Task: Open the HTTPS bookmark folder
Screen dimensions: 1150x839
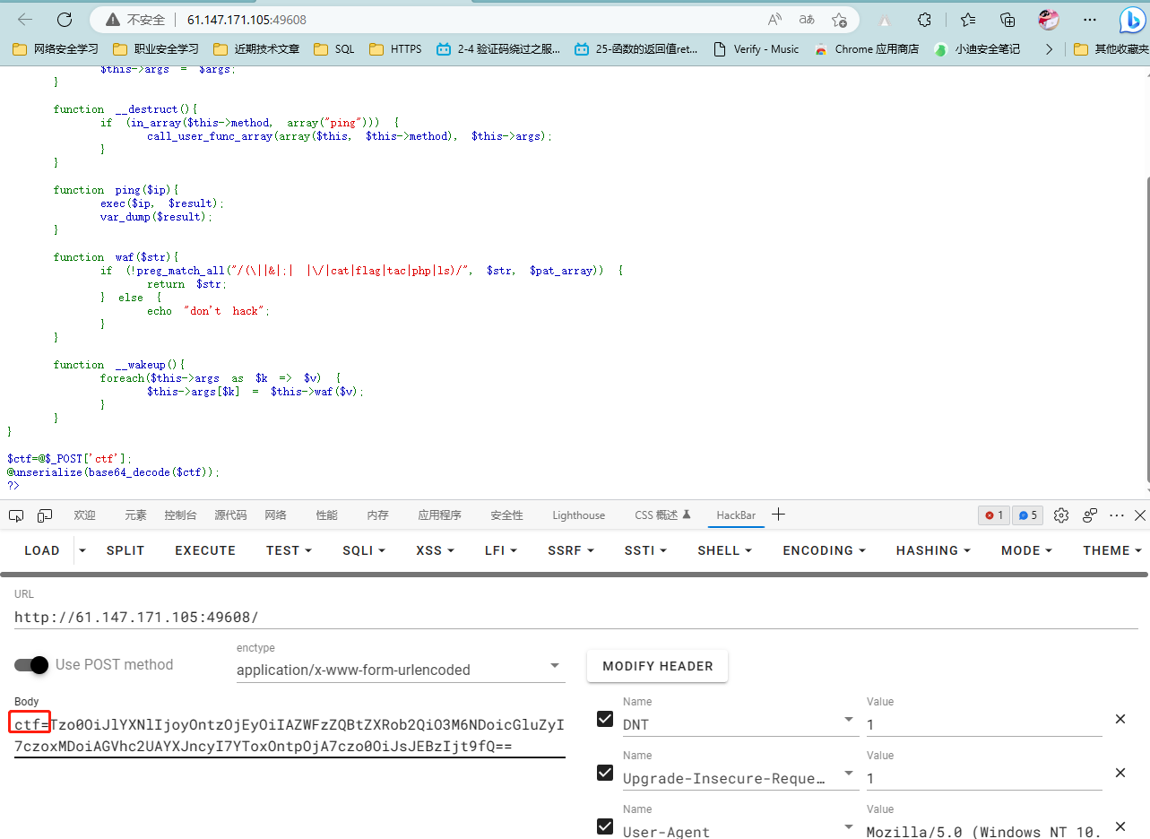Action: point(395,49)
